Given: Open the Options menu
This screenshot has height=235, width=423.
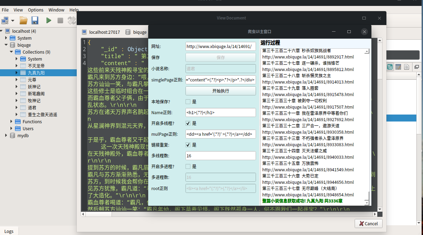Looking at the screenshot, I should click(36, 10).
